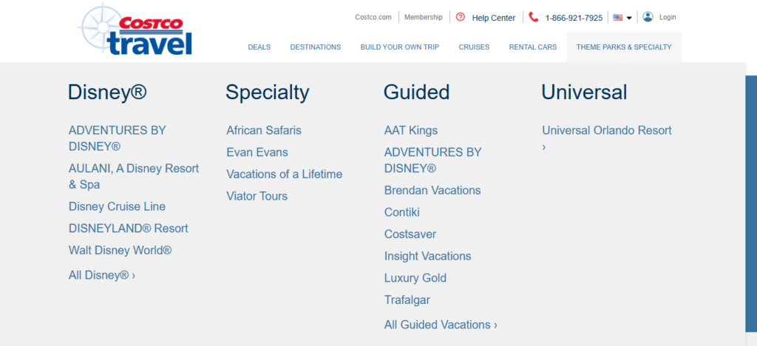
Task: Click the Guided column heading
Action: pyautogui.click(x=417, y=92)
